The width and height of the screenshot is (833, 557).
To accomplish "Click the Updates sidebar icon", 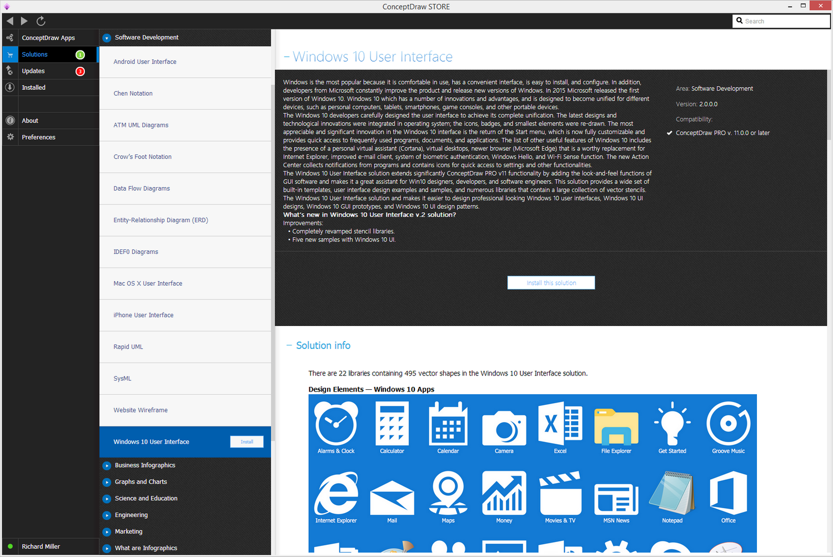I will coord(10,71).
